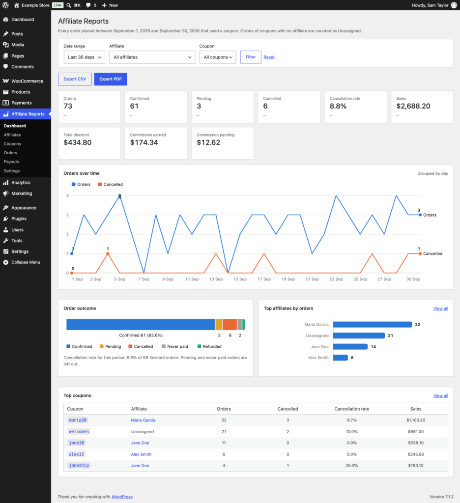Click the Marketing megaphone icon
This screenshot has width=460, height=503.
point(6,194)
